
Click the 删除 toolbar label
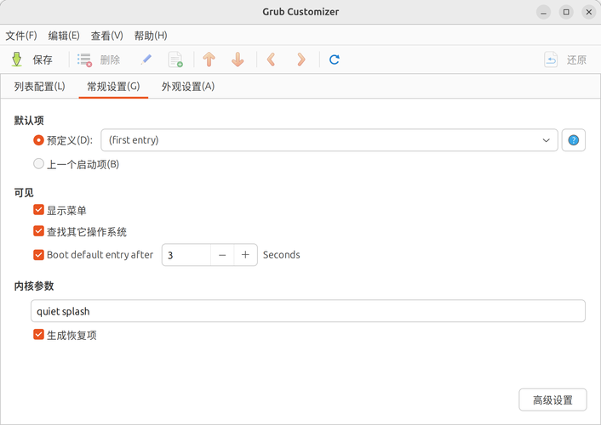[110, 59]
